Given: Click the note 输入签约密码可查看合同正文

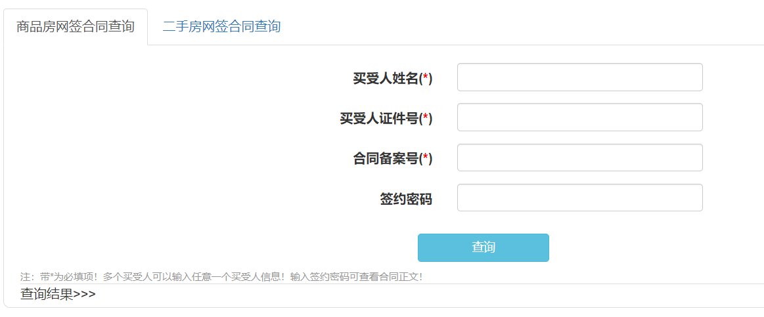Looking at the screenshot, I should click(x=355, y=277).
